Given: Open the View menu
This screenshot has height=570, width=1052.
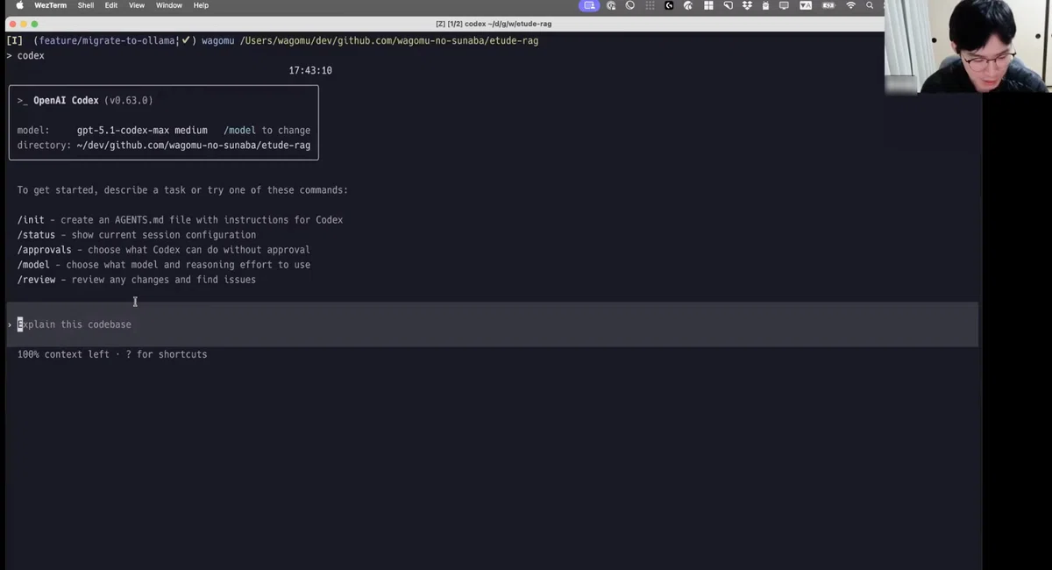Looking at the screenshot, I should click(137, 5).
